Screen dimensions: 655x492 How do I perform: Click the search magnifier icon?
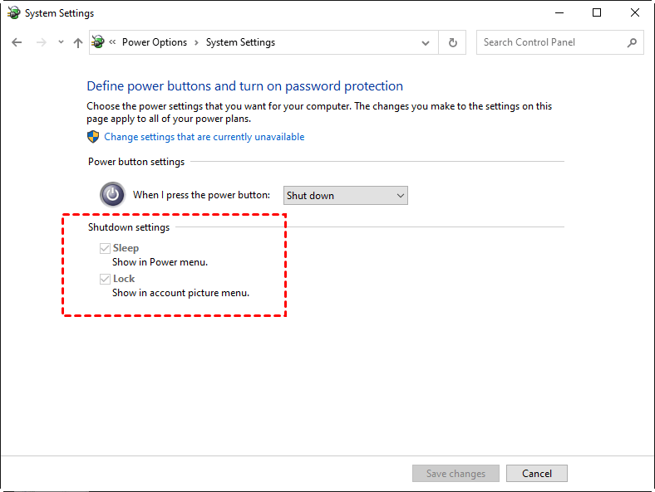632,42
